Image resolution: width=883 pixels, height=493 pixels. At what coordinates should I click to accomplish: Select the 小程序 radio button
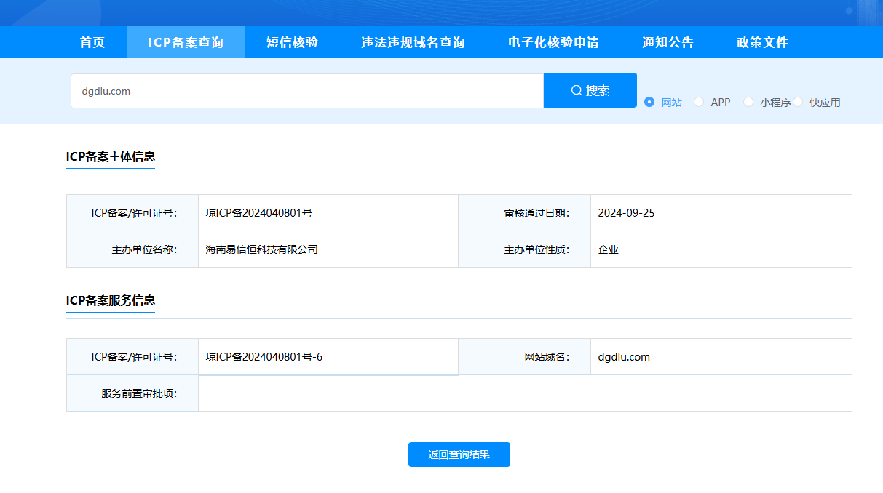coord(748,102)
